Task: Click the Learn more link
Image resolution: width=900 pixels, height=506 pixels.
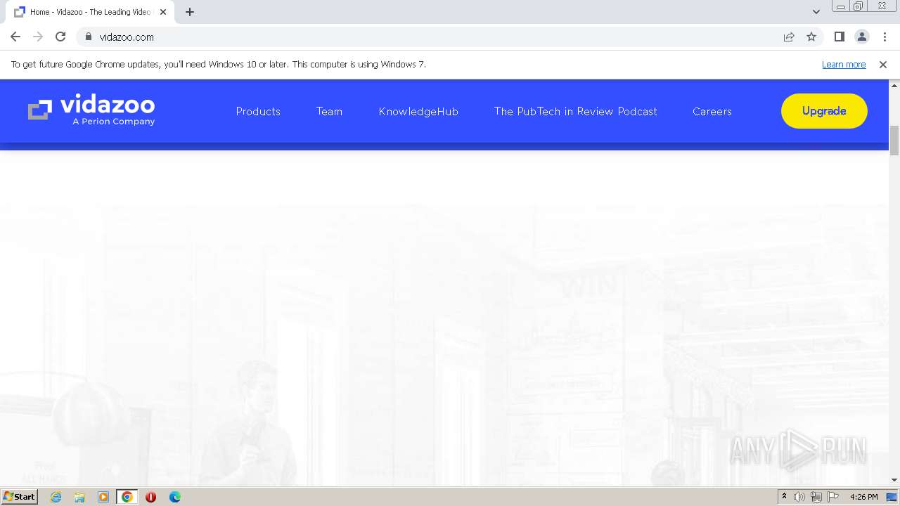Action: pos(844,64)
